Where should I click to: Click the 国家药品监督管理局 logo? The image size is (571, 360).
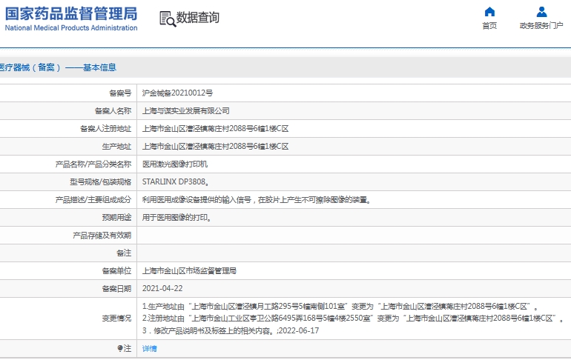pos(71,13)
